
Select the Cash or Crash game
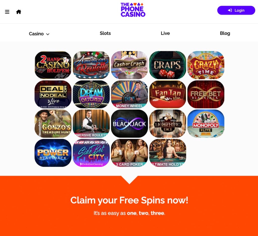[x=129, y=65]
